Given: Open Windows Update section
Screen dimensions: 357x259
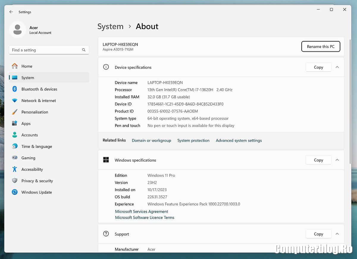Looking at the screenshot, I should click(37, 192).
